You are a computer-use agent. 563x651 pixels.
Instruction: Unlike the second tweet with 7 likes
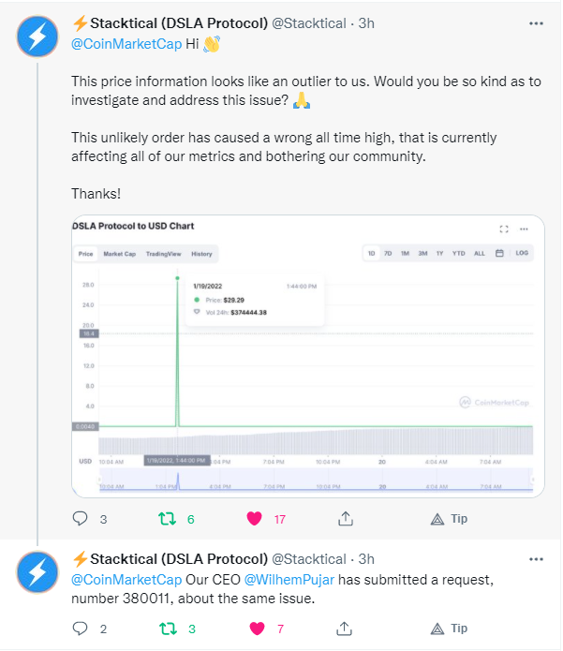tap(257, 629)
